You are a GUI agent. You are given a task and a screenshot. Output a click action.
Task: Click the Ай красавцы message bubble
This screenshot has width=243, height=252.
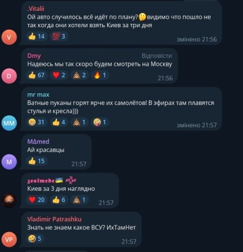click(56, 152)
